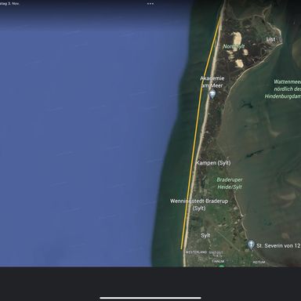Tap the Akademie am Meer map pin
301x301 pixels.
[212, 94]
